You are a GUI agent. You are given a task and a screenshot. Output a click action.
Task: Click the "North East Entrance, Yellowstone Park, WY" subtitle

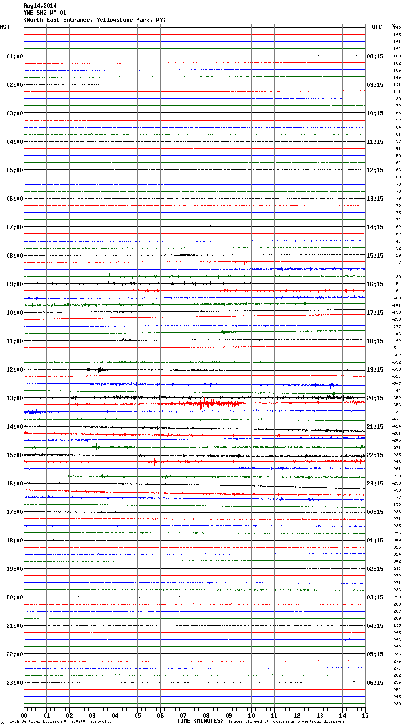coord(95,20)
